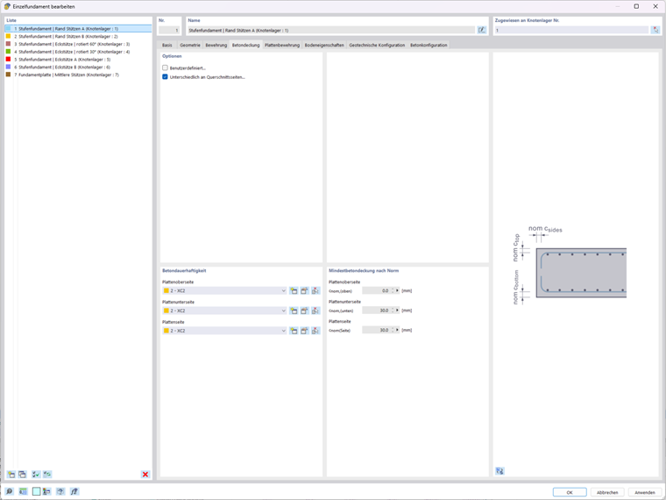
Task: Select item 4 Eckstütze rotiert 30°
Action: [78, 52]
